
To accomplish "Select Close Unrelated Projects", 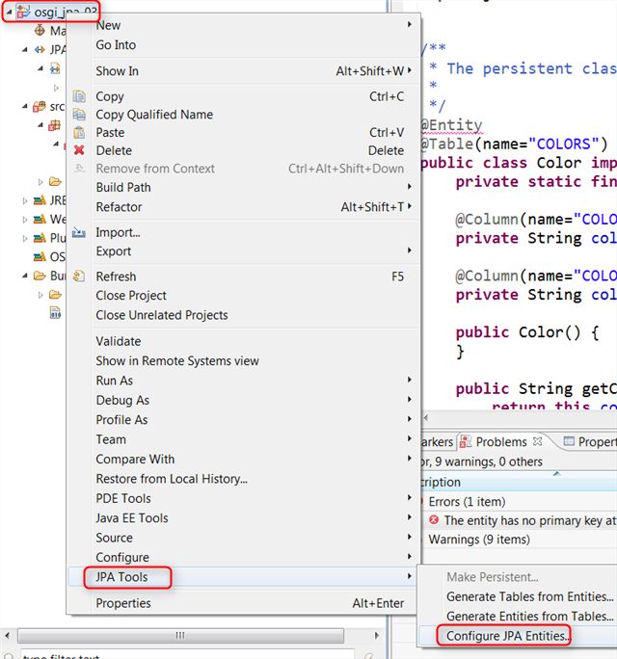I will point(161,315).
